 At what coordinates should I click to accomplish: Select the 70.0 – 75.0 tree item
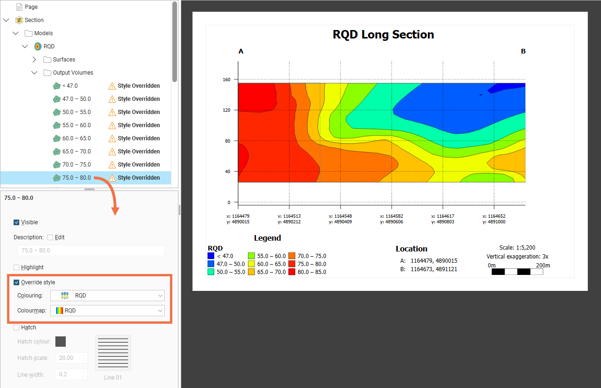click(x=77, y=165)
